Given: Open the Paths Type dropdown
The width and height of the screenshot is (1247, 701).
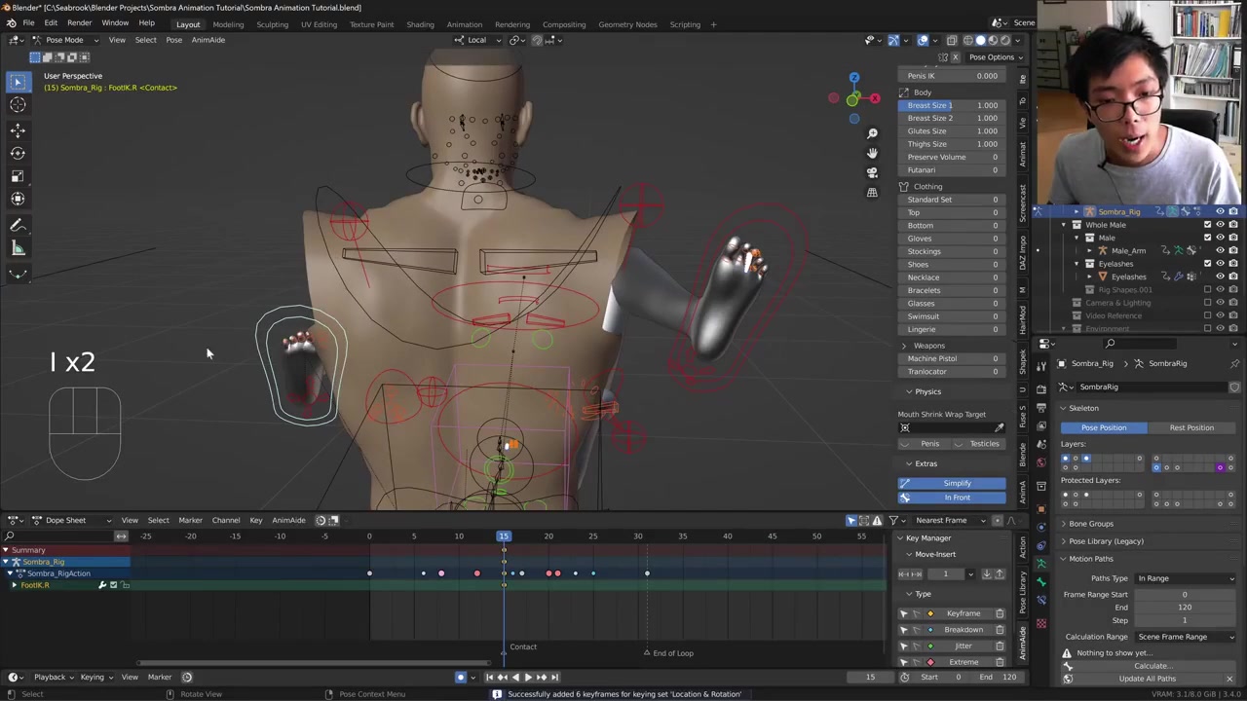Looking at the screenshot, I should [x=1185, y=578].
